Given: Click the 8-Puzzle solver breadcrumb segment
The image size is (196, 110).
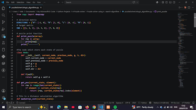Looking at the screenshot, I should [79, 12].
